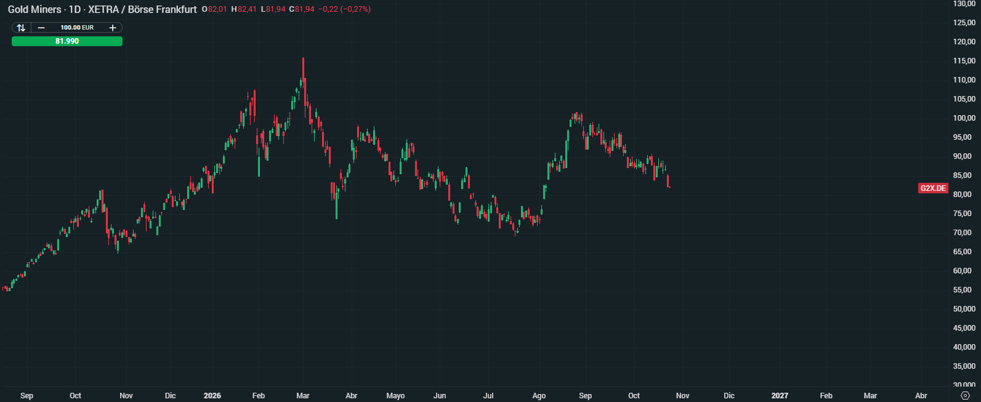Click the green 81.990 price button
The height and width of the screenshot is (402, 981).
(x=67, y=41)
